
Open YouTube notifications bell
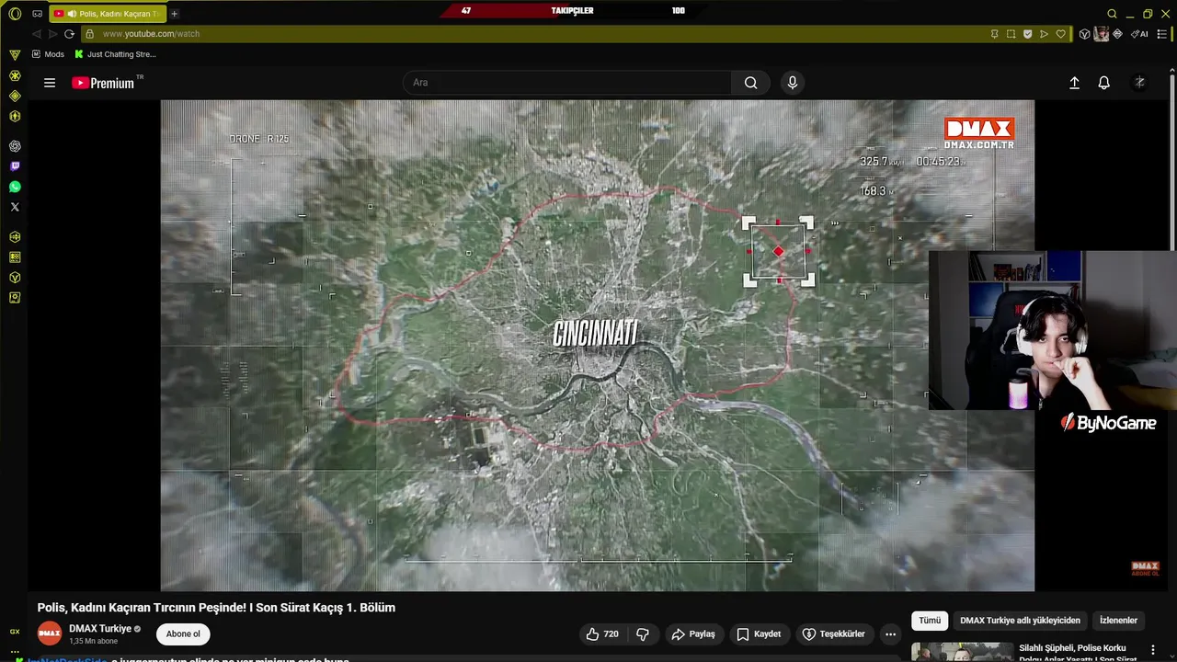click(x=1104, y=83)
